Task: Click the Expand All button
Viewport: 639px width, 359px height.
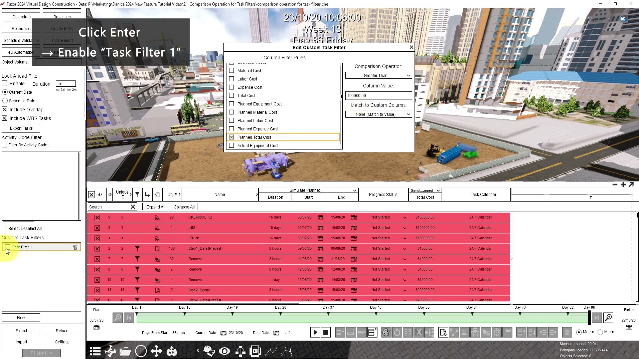Action: (x=156, y=207)
